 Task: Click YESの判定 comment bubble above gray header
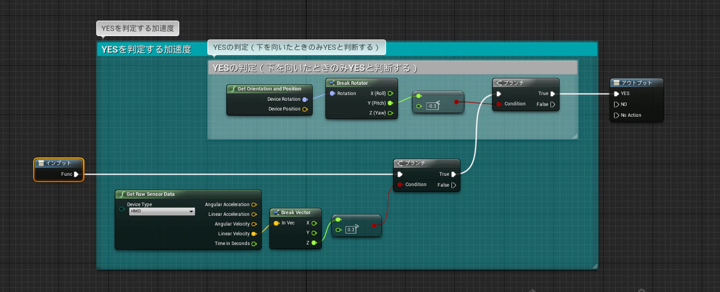point(297,47)
